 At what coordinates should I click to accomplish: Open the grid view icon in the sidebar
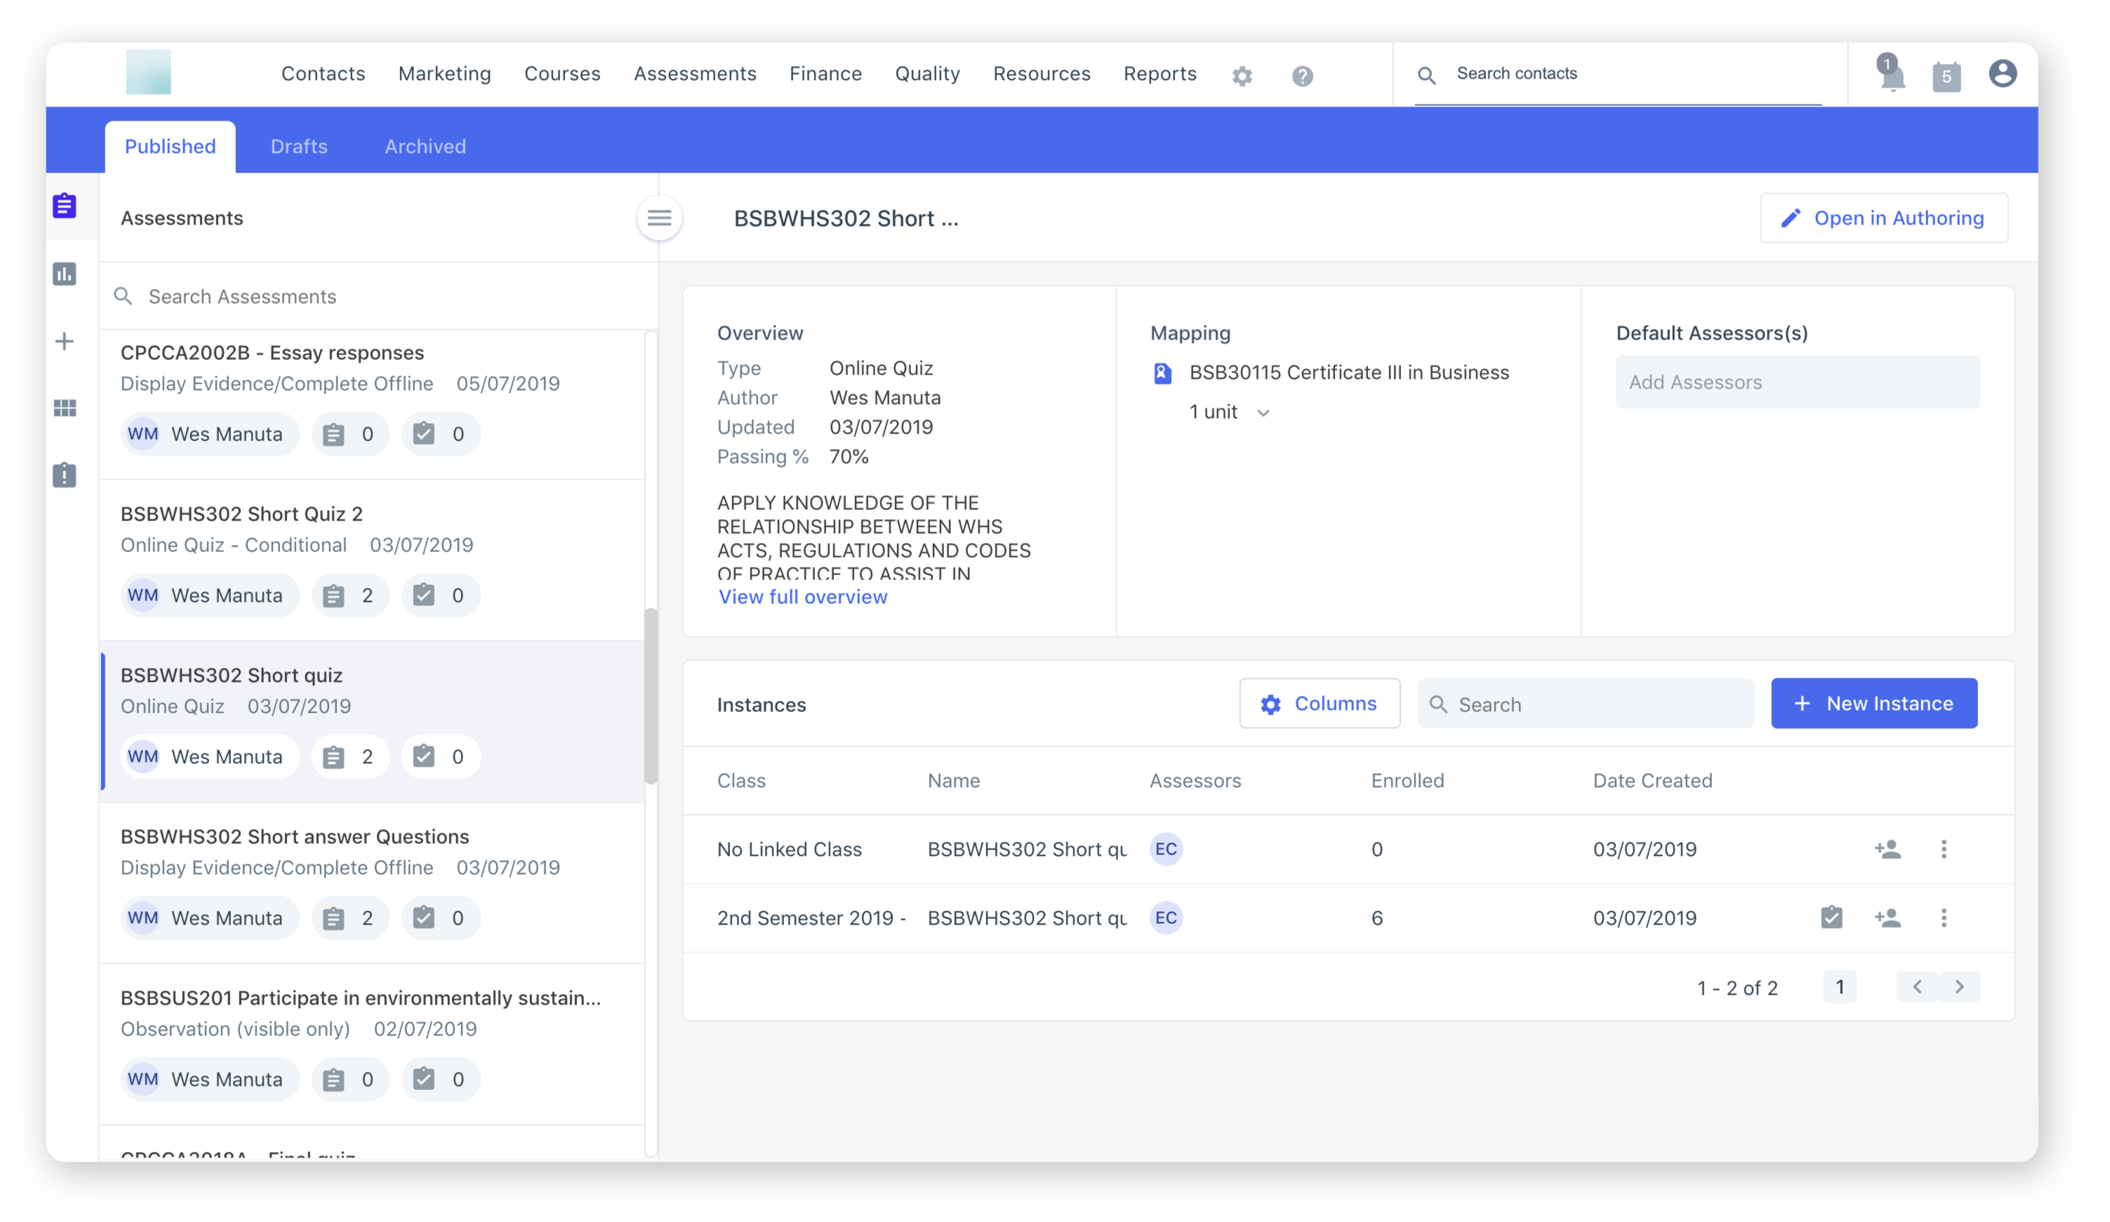tap(65, 408)
